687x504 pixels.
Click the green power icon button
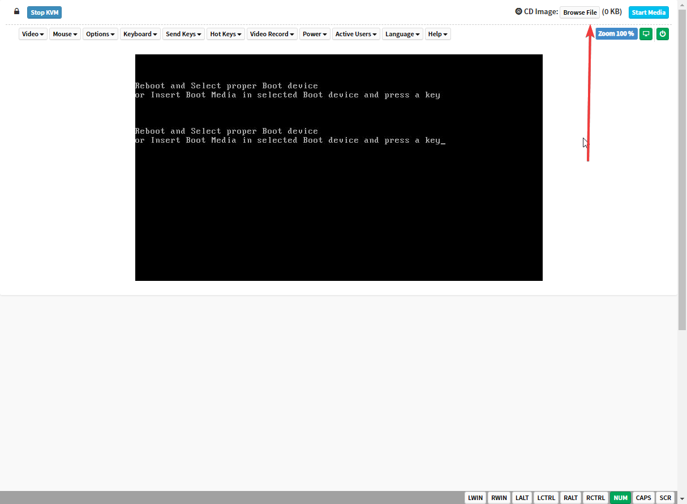click(663, 34)
